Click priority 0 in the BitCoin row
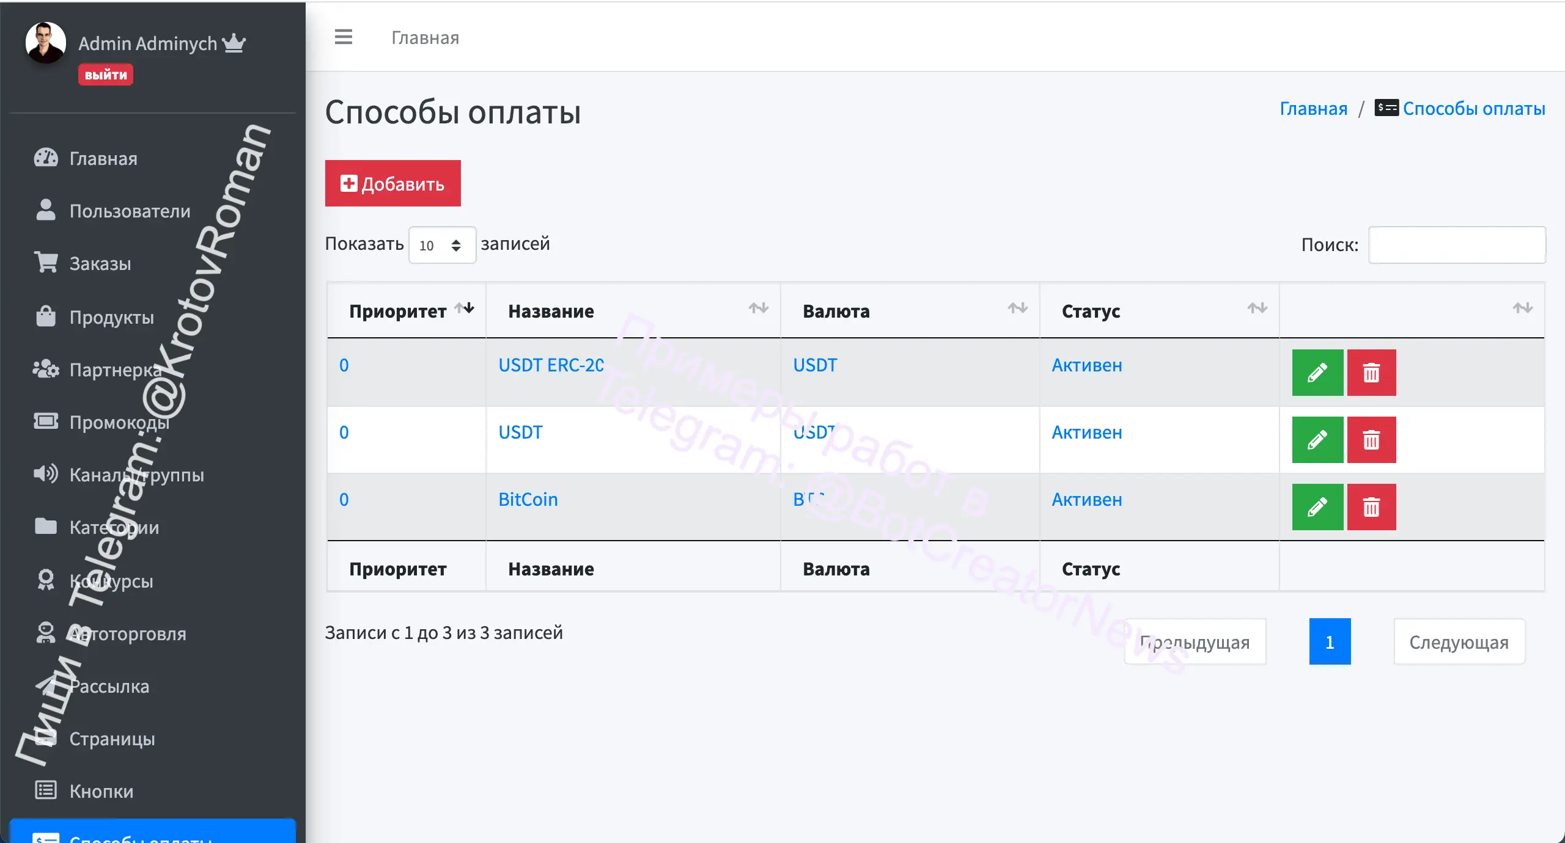1565x843 pixels. 344,499
